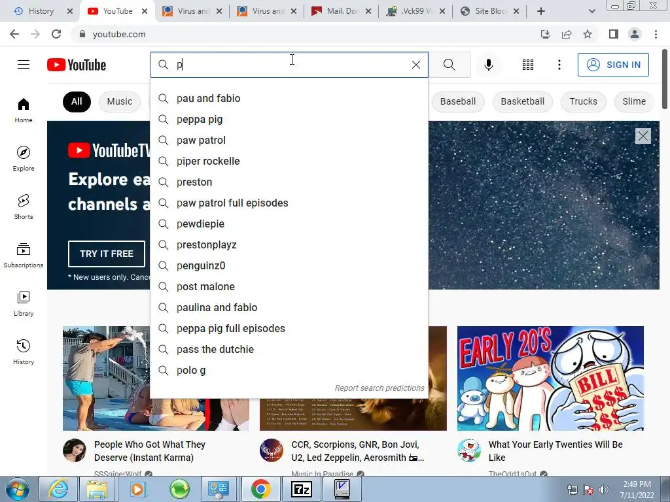Select the 'polo g' suggestion
Viewport: 670px width, 502px height.
pos(289,370)
